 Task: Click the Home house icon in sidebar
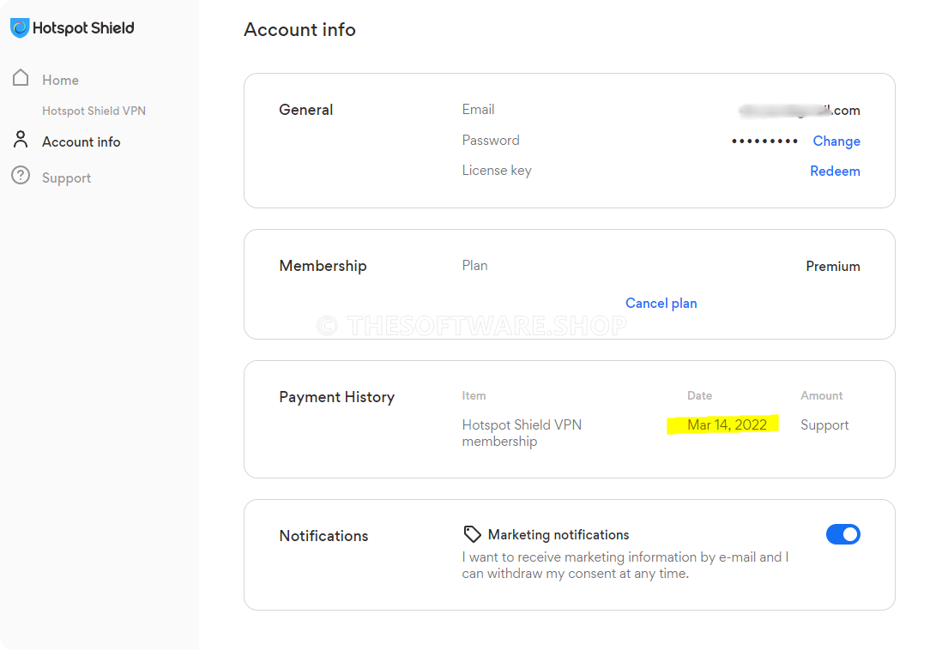tap(21, 78)
